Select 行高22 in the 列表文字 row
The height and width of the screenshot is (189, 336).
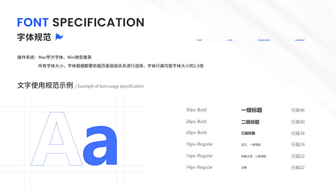[x=298, y=156]
